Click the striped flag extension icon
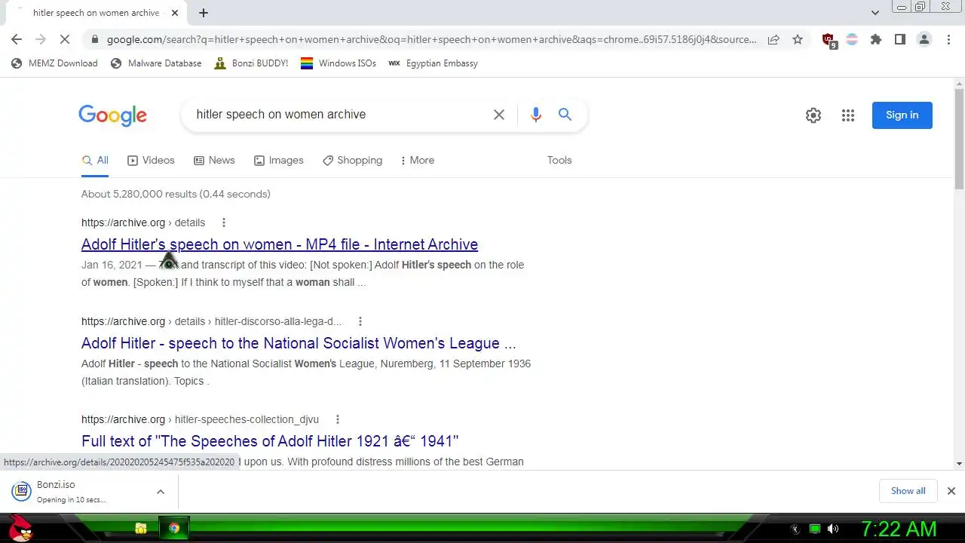This screenshot has width=965, height=543. [x=852, y=39]
